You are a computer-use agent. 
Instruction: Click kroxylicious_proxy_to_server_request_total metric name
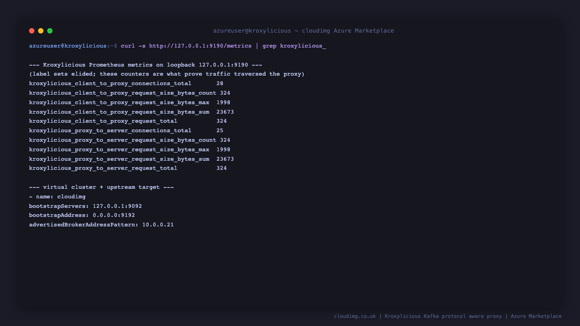103,168
